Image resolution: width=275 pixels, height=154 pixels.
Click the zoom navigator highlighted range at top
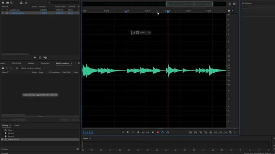coord(189,4)
